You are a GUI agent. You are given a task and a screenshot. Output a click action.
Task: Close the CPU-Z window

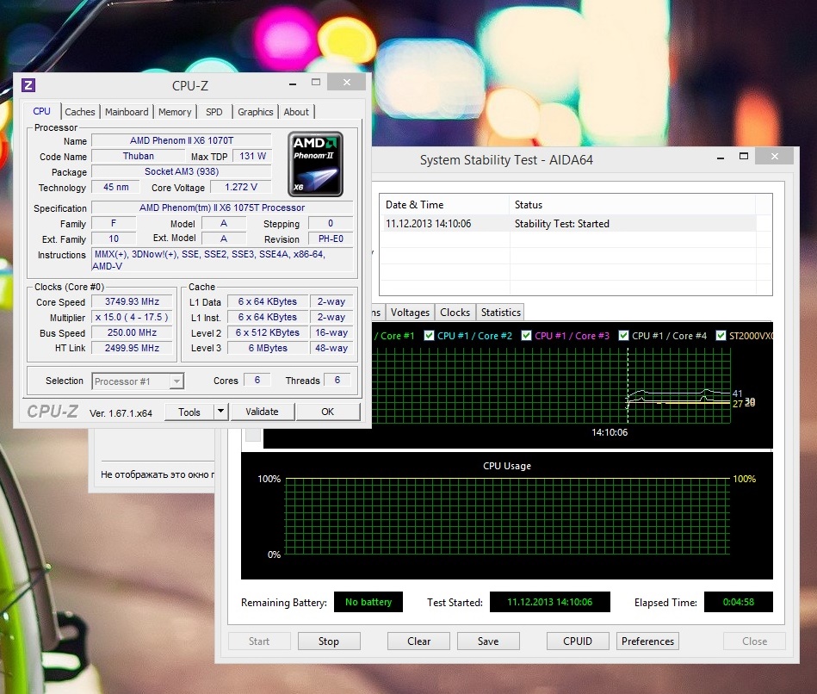click(346, 83)
